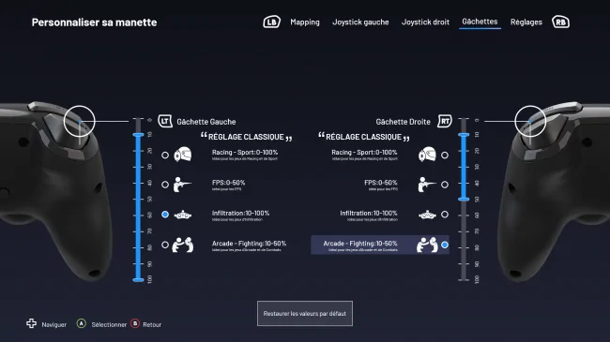
Task: Click left Arcade fighting icon
Action: pyautogui.click(x=183, y=245)
